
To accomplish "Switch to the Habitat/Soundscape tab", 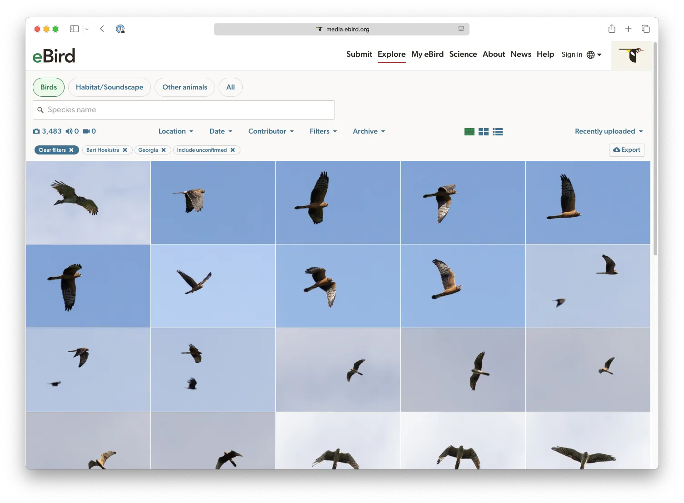I will coord(109,87).
